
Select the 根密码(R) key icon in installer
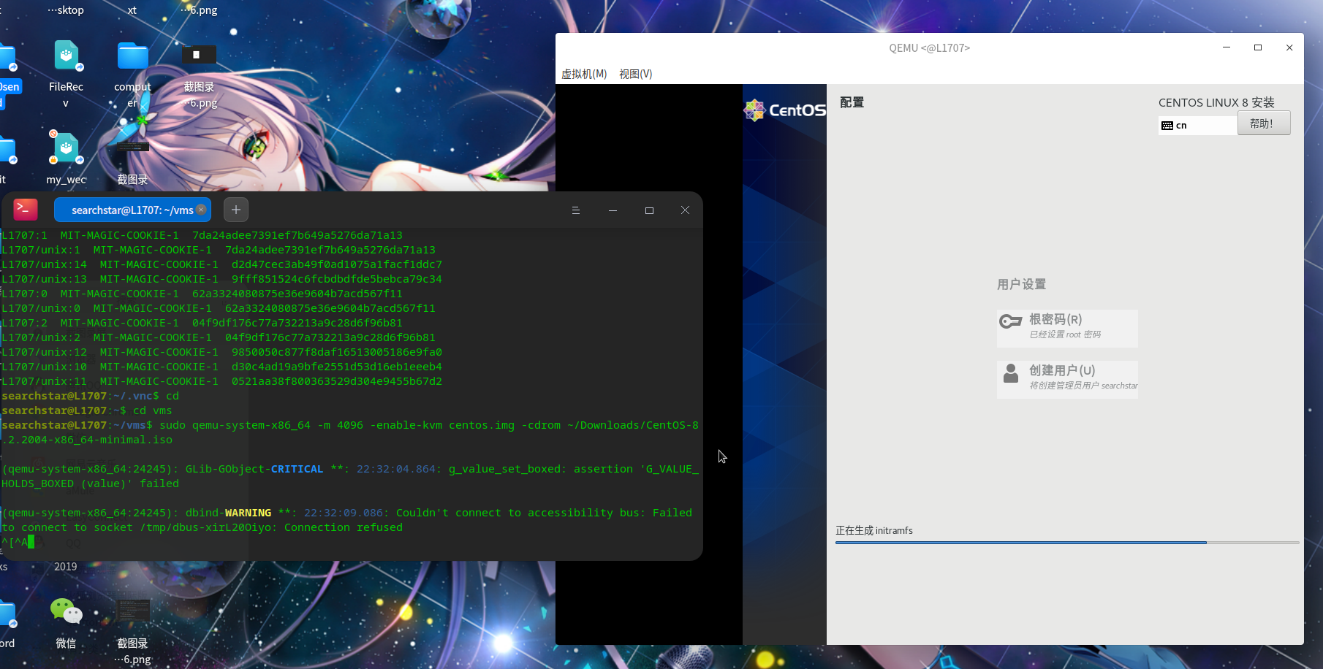click(x=1011, y=321)
